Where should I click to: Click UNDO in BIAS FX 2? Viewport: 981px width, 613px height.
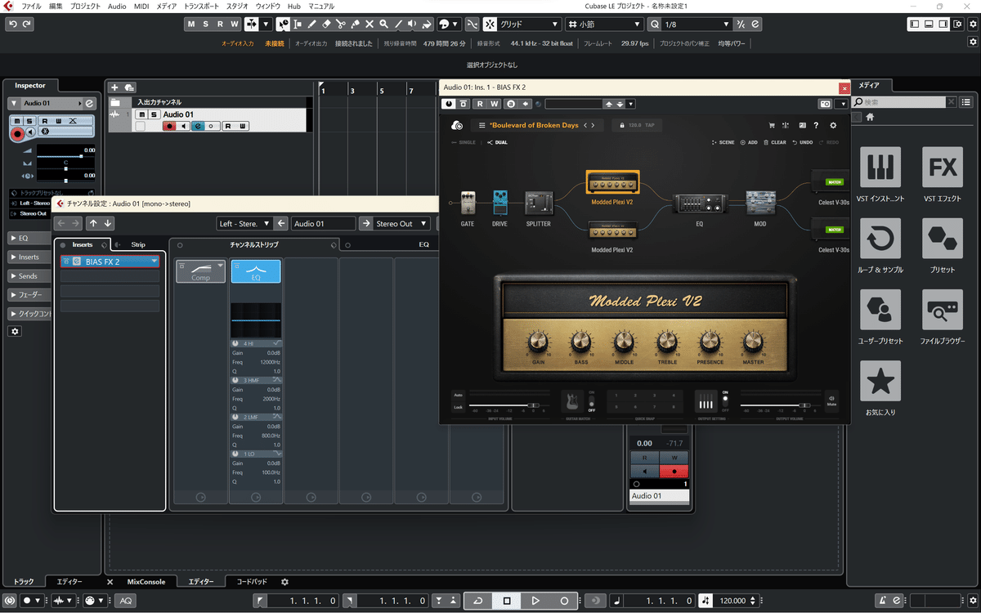click(x=802, y=142)
